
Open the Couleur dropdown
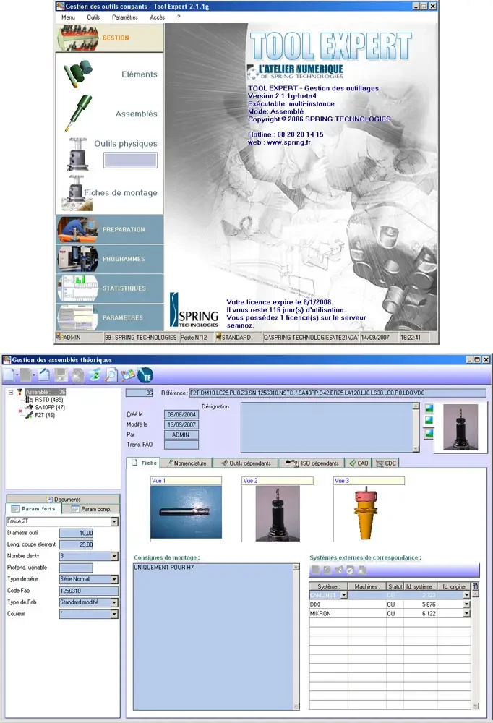coord(114,614)
